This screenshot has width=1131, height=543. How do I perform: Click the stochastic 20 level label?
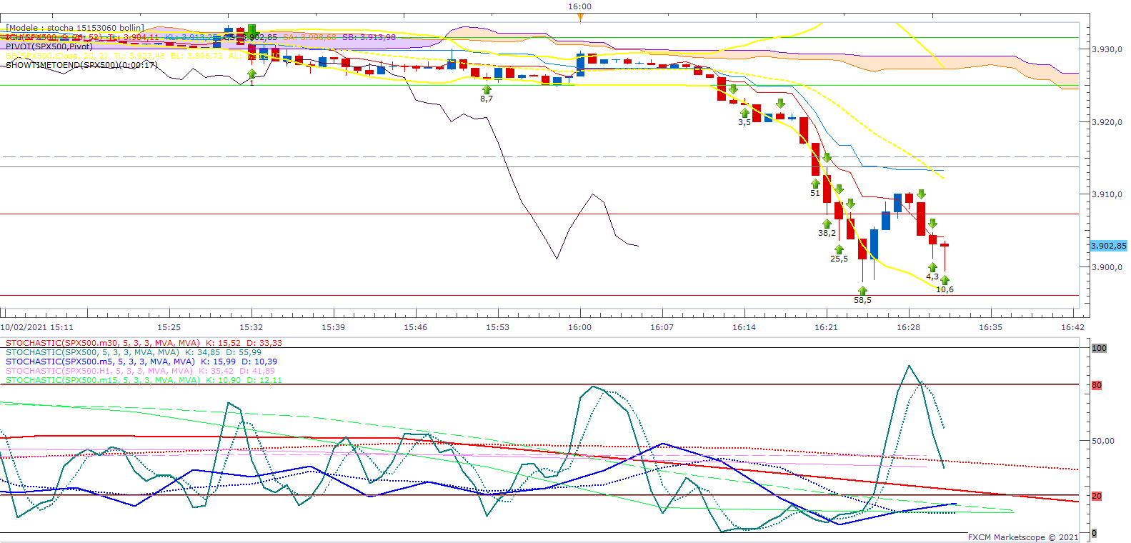1097,496
